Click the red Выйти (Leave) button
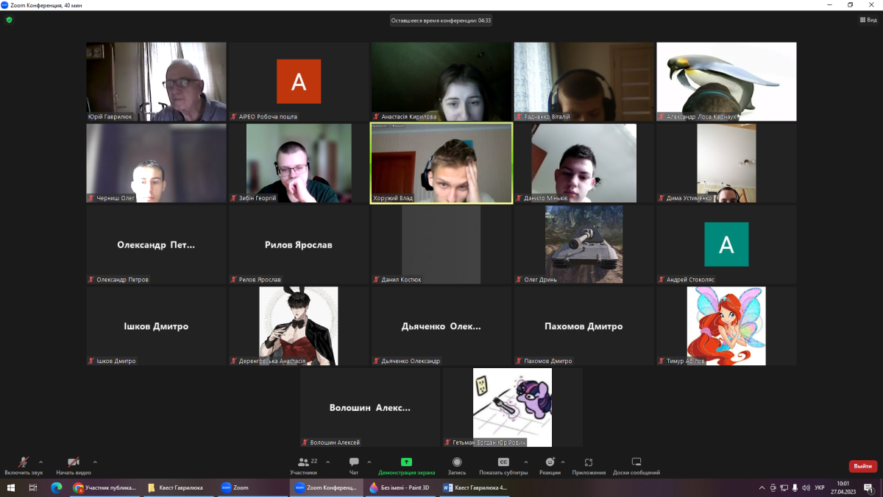This screenshot has height=497, width=883. tap(862, 466)
